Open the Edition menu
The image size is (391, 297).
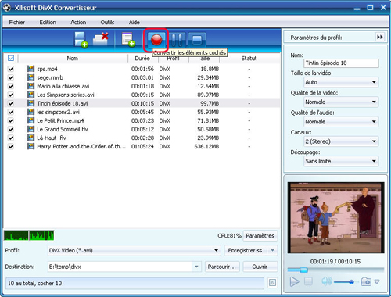48,22
